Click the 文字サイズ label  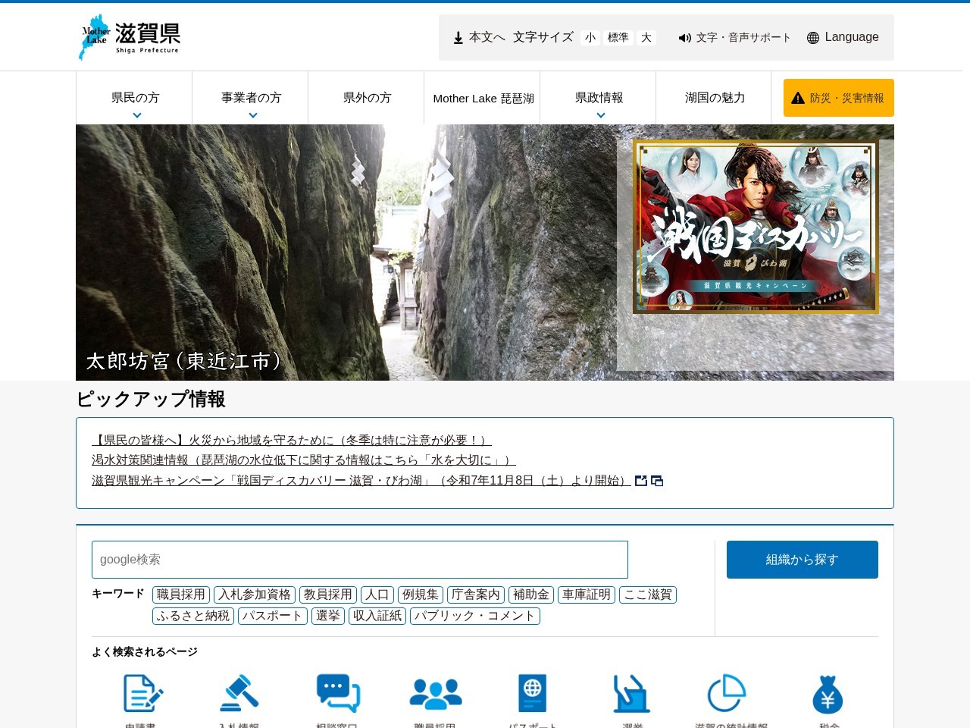pos(543,37)
